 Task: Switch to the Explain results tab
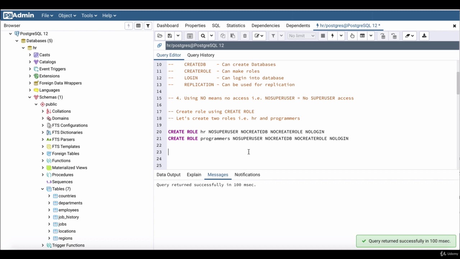[x=194, y=174]
